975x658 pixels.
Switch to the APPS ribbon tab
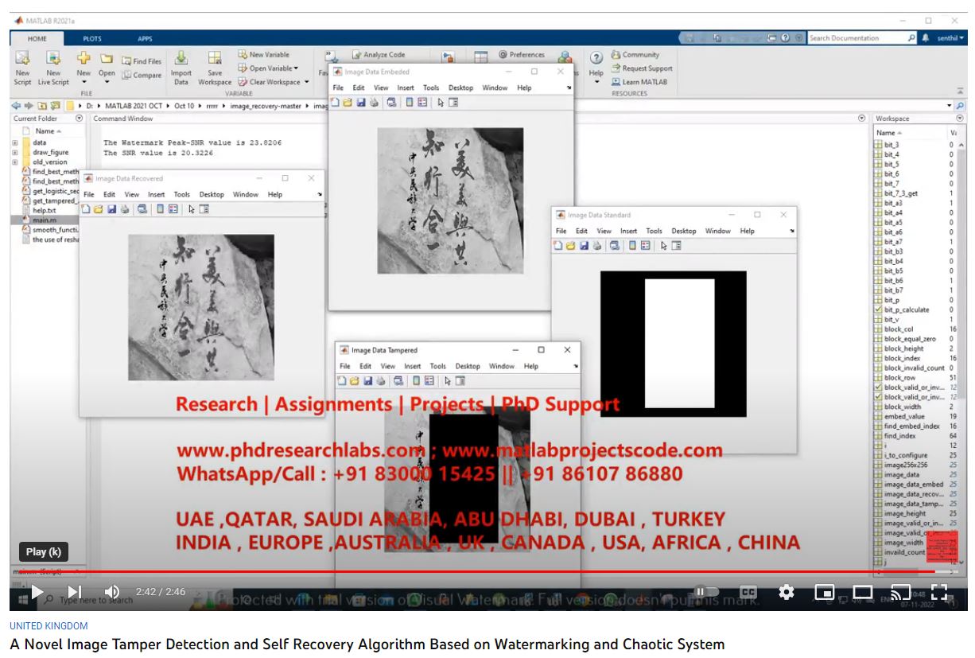tap(145, 38)
